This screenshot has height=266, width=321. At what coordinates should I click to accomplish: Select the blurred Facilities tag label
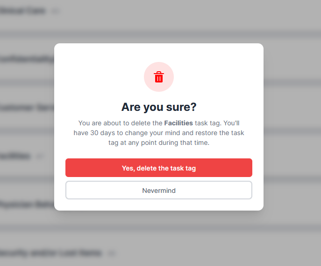[15, 156]
